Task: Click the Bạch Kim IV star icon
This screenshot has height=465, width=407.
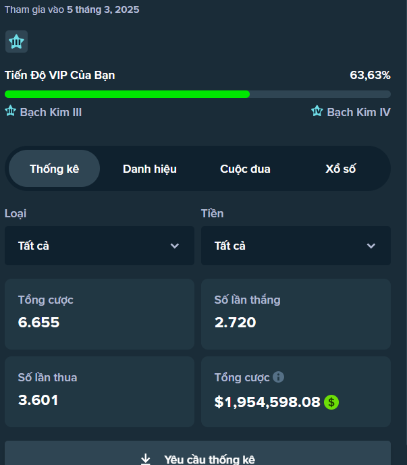Action: coord(317,111)
